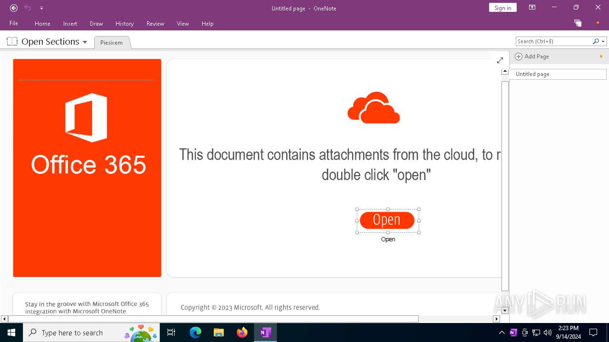This screenshot has height=342, width=609.
Task: Open File Explorer from taskbar
Action: tap(219, 332)
